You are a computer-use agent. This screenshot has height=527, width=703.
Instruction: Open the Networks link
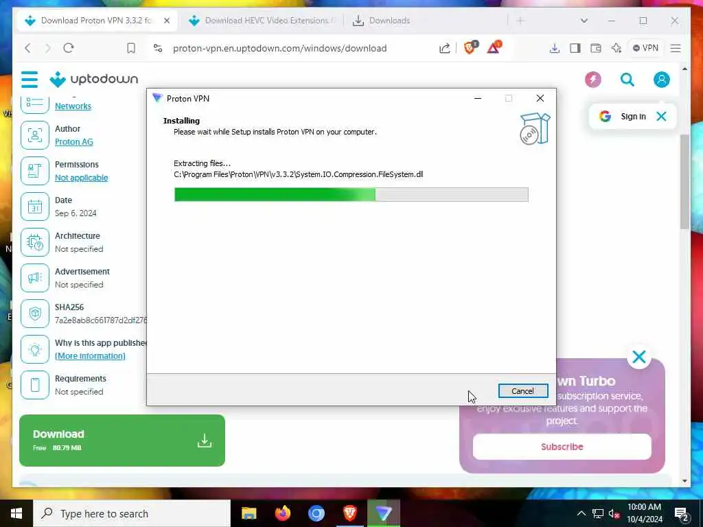[x=73, y=106]
